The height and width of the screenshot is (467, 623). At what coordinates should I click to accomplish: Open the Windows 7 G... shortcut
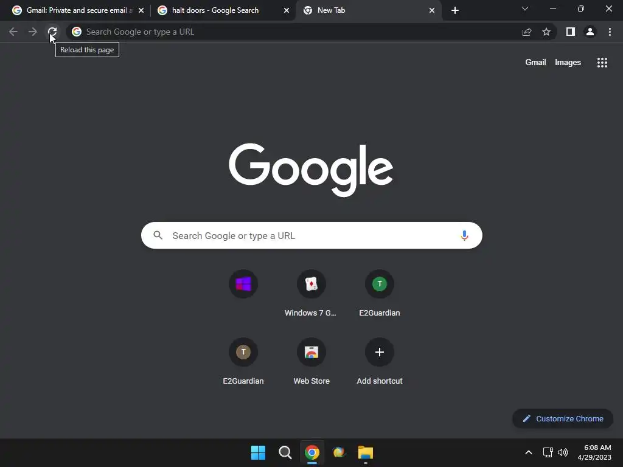click(311, 294)
